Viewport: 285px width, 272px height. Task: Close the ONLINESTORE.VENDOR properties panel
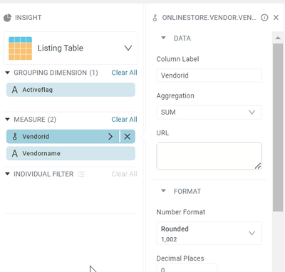(276, 18)
